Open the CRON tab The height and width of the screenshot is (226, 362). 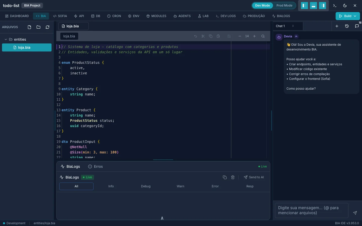[x=114, y=16]
